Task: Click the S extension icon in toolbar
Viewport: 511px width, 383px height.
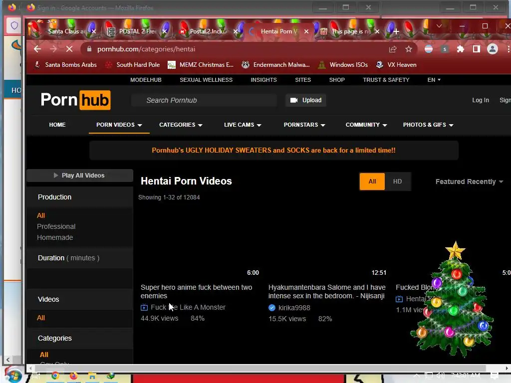Action: click(445, 49)
